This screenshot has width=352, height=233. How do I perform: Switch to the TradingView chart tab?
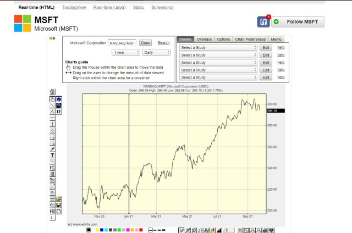tap(74, 7)
